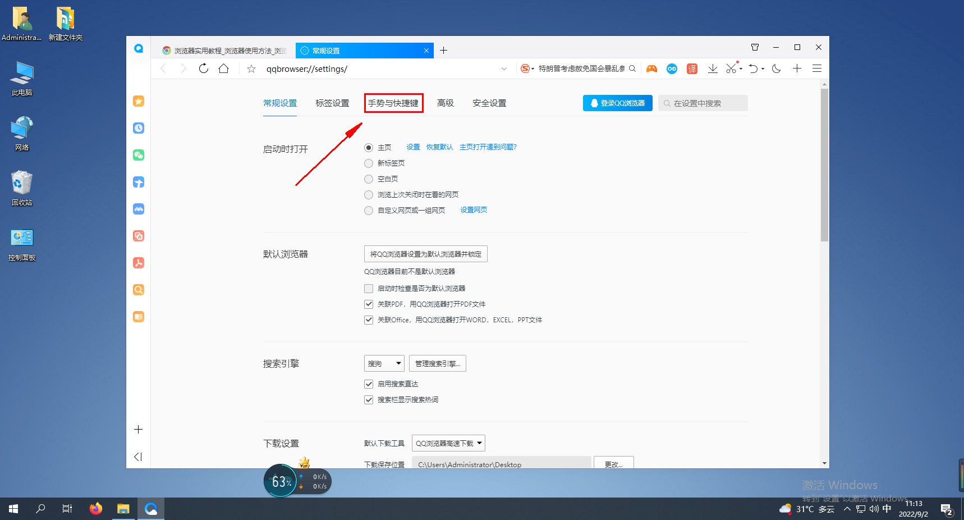Viewport: 964px width, 520px height.
Task: Click the skin shirt icon in title bar
Action: pos(755,47)
